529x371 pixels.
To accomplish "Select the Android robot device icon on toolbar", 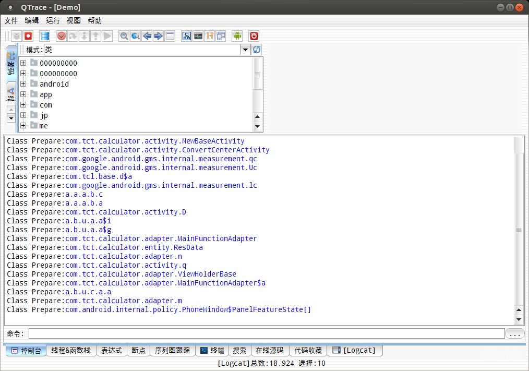I will tap(237, 35).
